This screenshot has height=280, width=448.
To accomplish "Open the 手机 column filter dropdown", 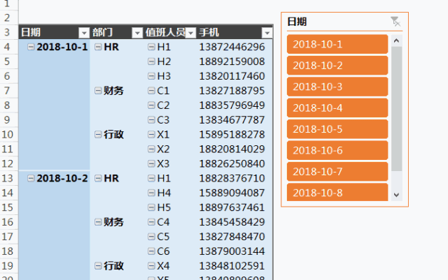I will click(x=267, y=33).
